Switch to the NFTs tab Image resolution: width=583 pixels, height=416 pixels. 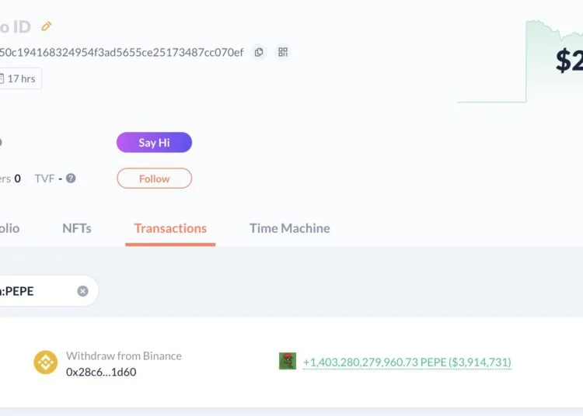[76, 228]
